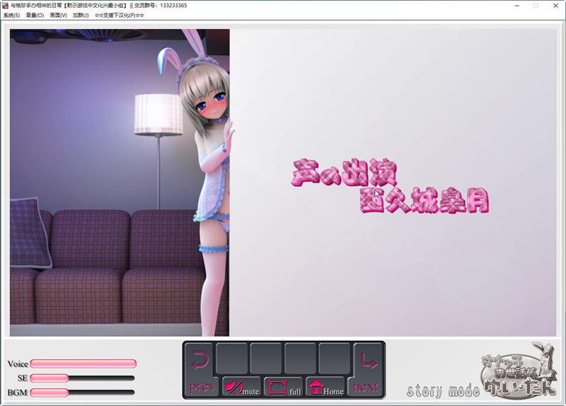
Task: Click the Home house icon
Action: 316,388
